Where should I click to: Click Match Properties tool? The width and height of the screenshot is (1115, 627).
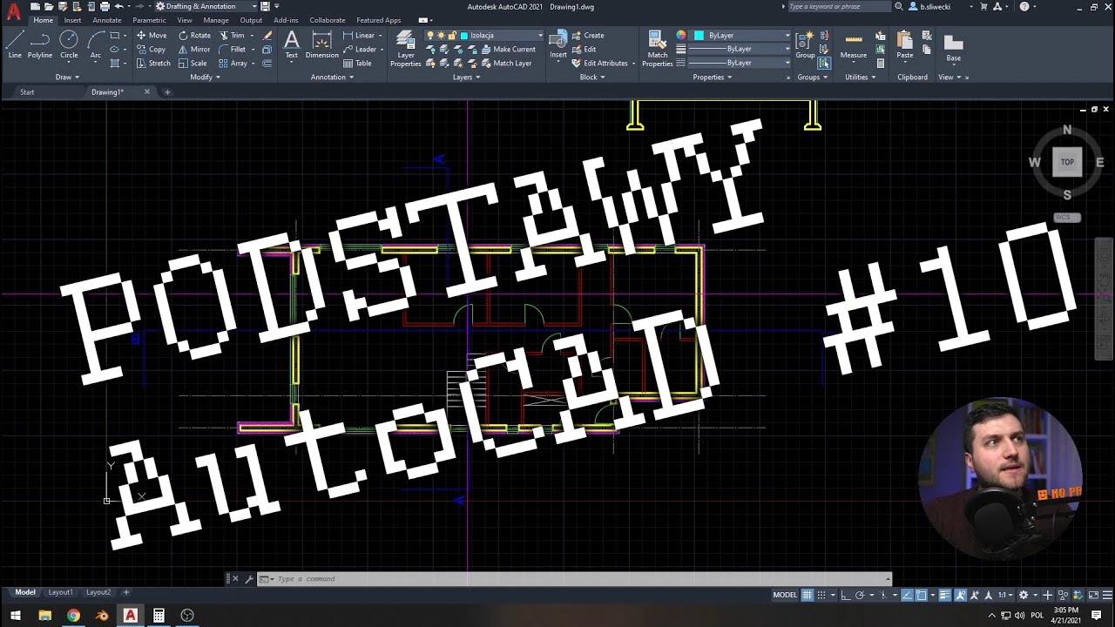coord(658,48)
